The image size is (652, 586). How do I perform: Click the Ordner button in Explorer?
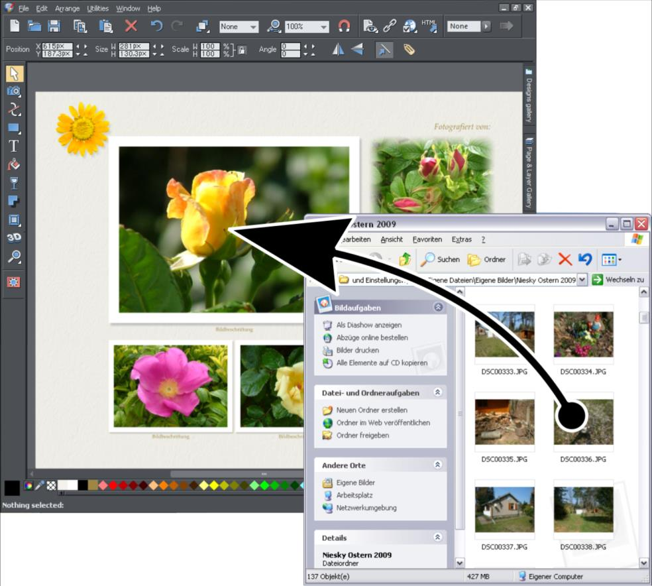tap(486, 259)
